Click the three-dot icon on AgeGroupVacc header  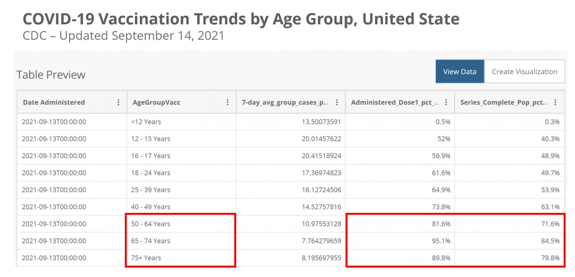[x=227, y=102]
